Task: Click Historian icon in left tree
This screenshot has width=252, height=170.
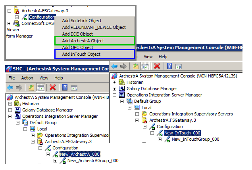Action: pyautogui.click(x=17, y=104)
